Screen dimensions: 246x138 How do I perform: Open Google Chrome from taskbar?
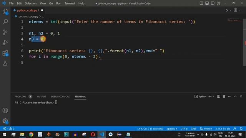pyautogui.click(x=31, y=135)
